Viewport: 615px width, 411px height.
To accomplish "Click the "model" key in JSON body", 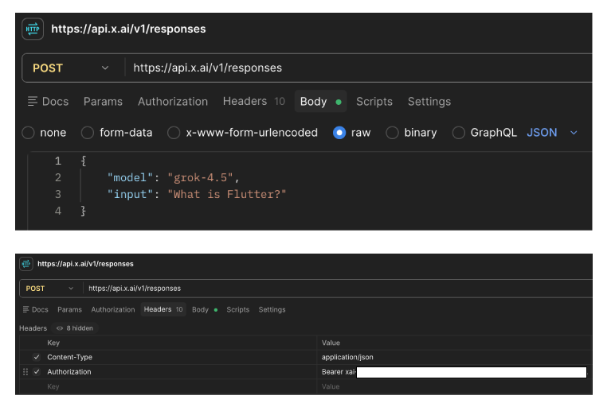I will click(x=130, y=178).
